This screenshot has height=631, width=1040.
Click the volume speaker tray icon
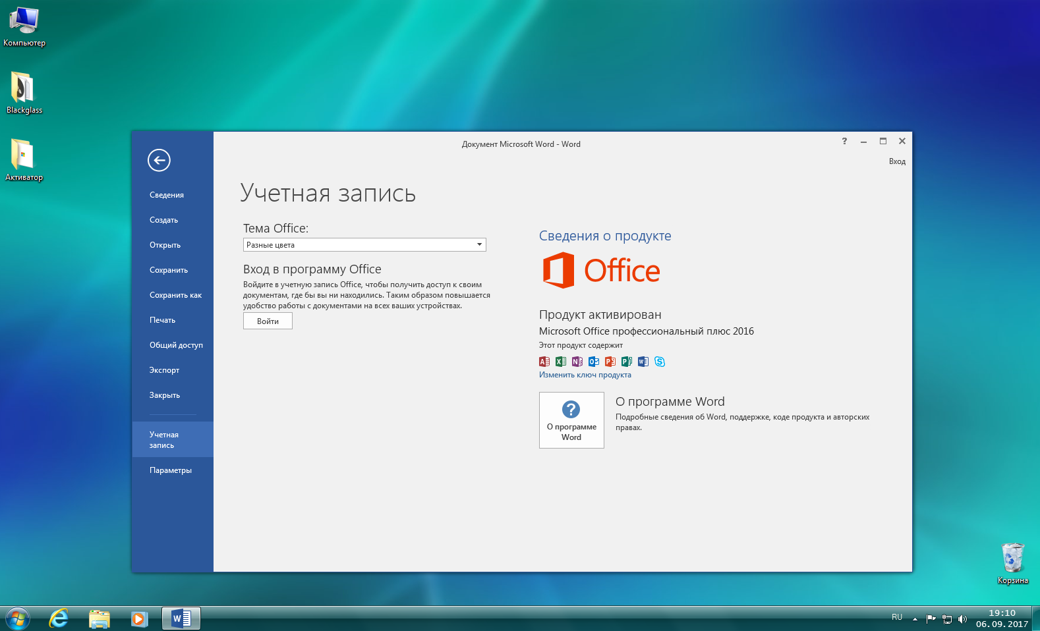point(963,618)
